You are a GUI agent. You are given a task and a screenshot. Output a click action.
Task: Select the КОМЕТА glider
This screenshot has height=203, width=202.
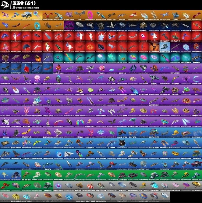pyautogui.click(x=133, y=90)
